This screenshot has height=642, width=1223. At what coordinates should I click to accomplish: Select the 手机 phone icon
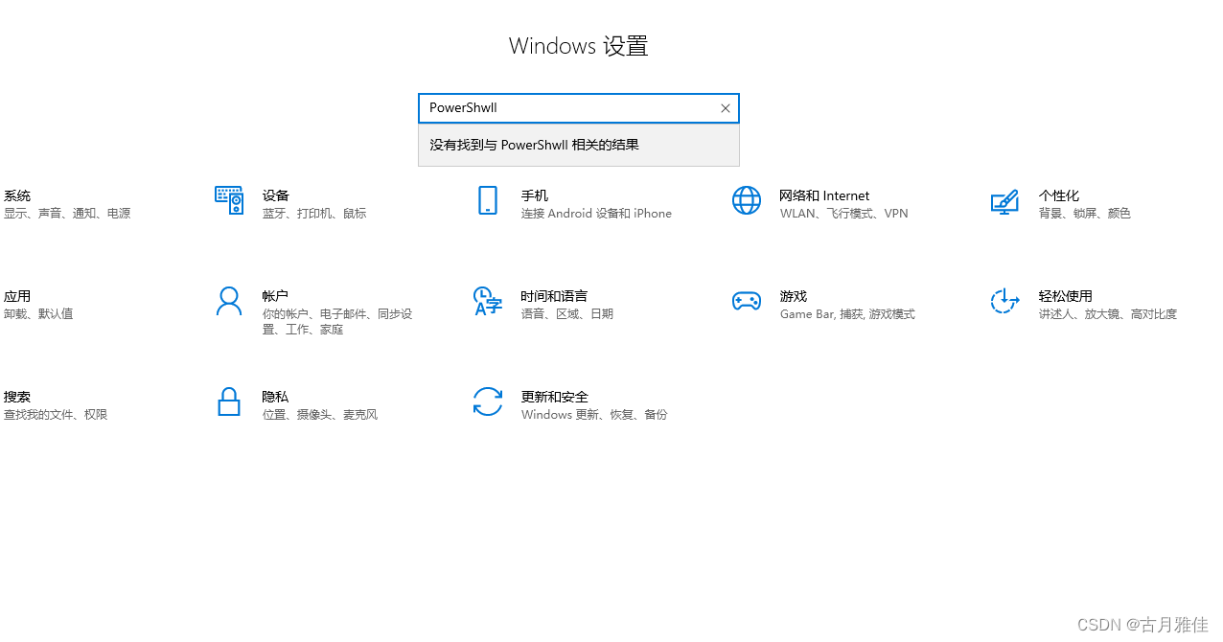click(488, 200)
